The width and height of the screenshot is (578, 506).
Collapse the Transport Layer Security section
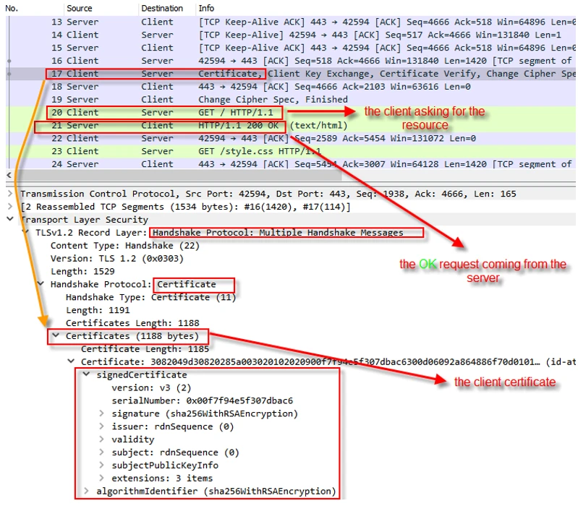(x=9, y=220)
